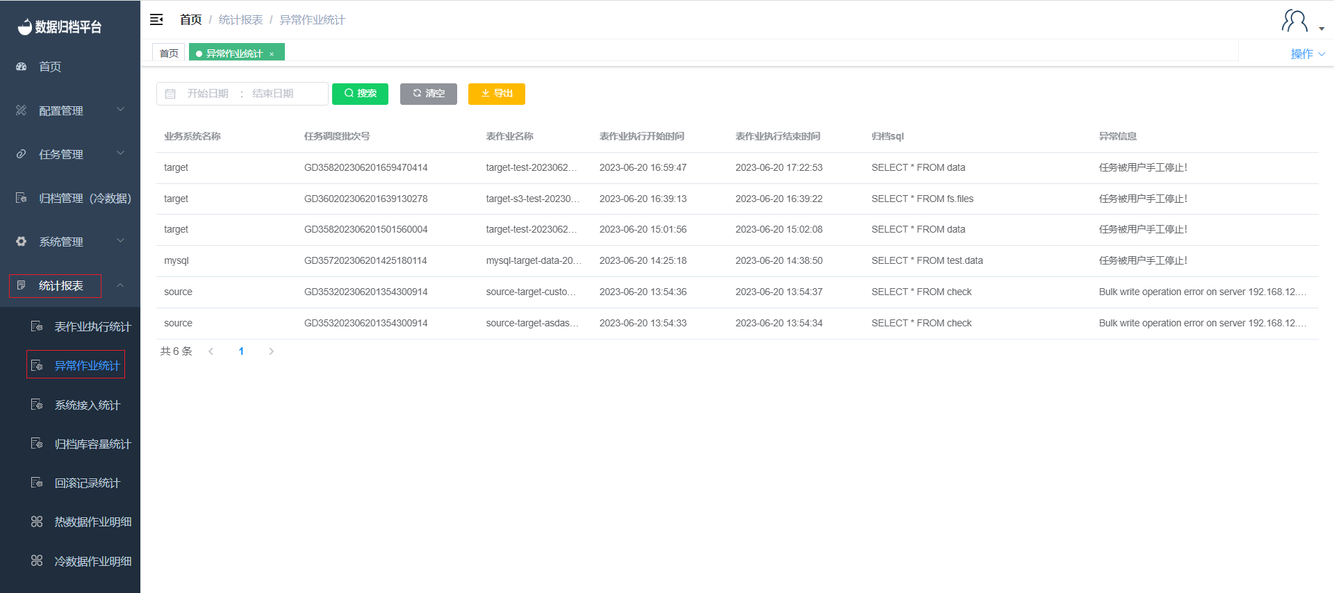Click the 热数据作业明细 grid icon
This screenshot has height=593, width=1334.
(37, 521)
